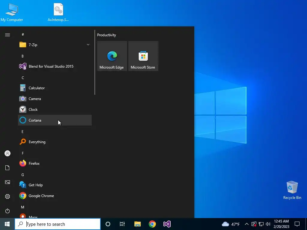
Task: Click the Start menu app list scrollbar
Action: 95,62
